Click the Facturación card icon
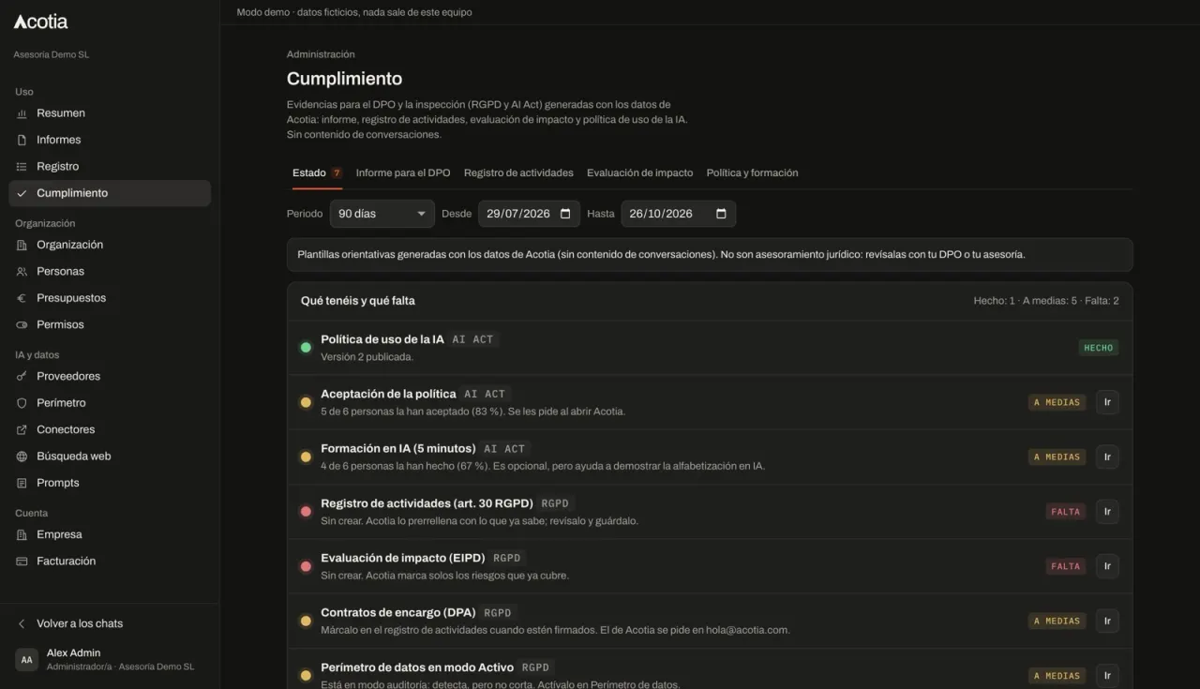1200x689 pixels. point(22,562)
